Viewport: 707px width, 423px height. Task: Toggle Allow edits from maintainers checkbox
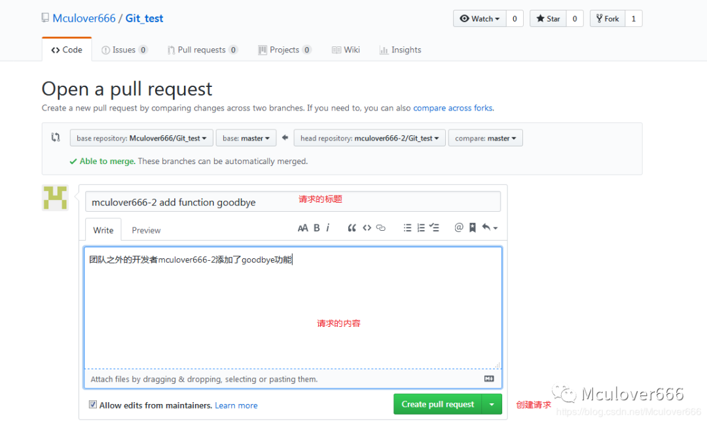tap(93, 405)
